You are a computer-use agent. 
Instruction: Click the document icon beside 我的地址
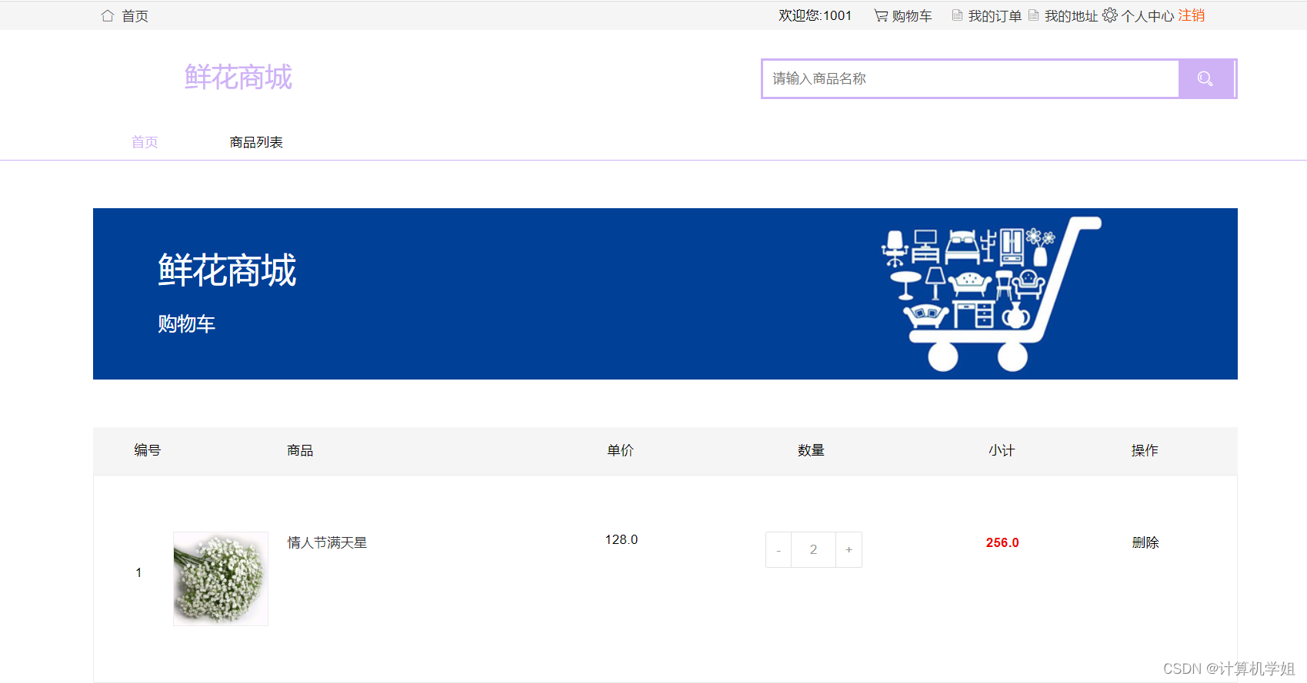pos(1033,15)
